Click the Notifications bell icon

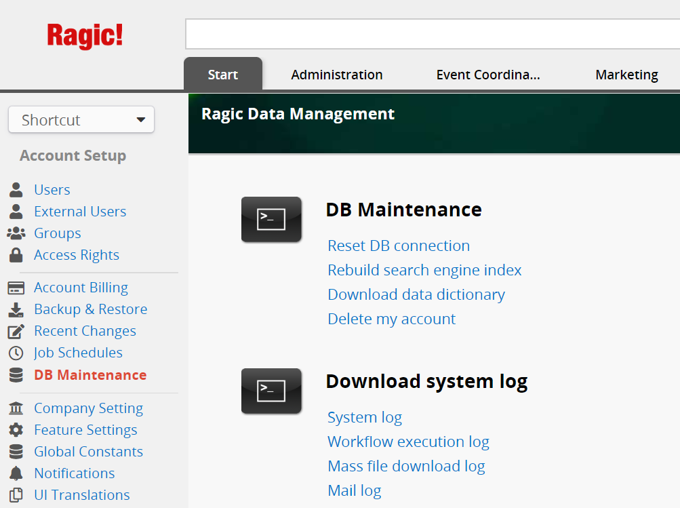(x=16, y=473)
